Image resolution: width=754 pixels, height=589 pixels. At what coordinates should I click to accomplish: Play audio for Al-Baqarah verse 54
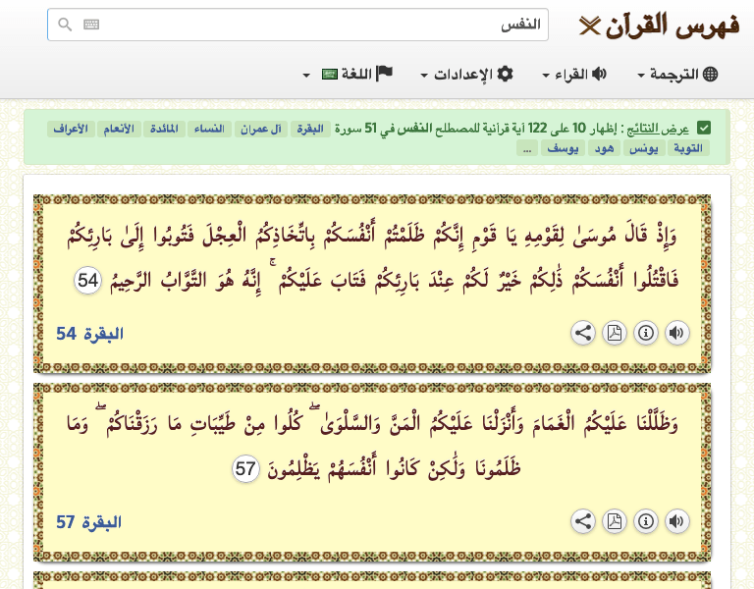point(676,333)
